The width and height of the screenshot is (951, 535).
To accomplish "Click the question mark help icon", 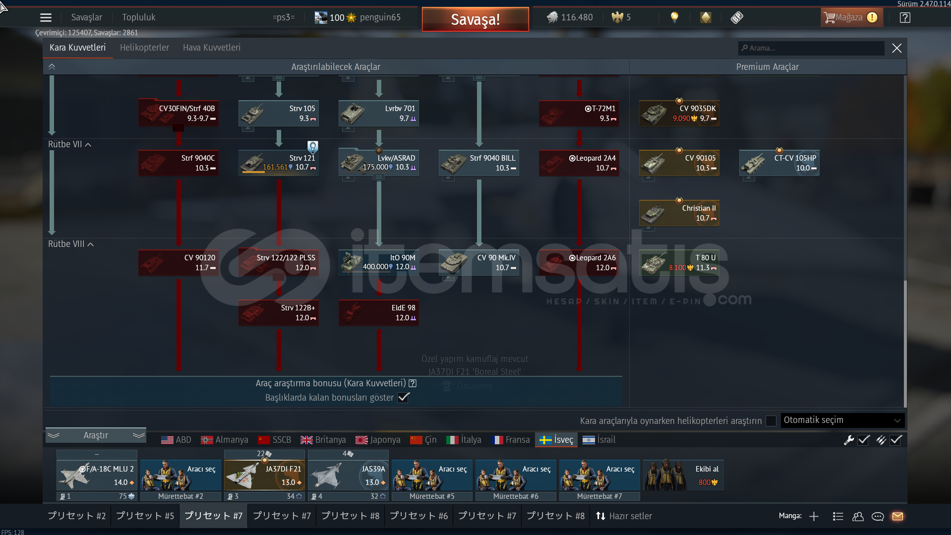I will [x=904, y=18].
